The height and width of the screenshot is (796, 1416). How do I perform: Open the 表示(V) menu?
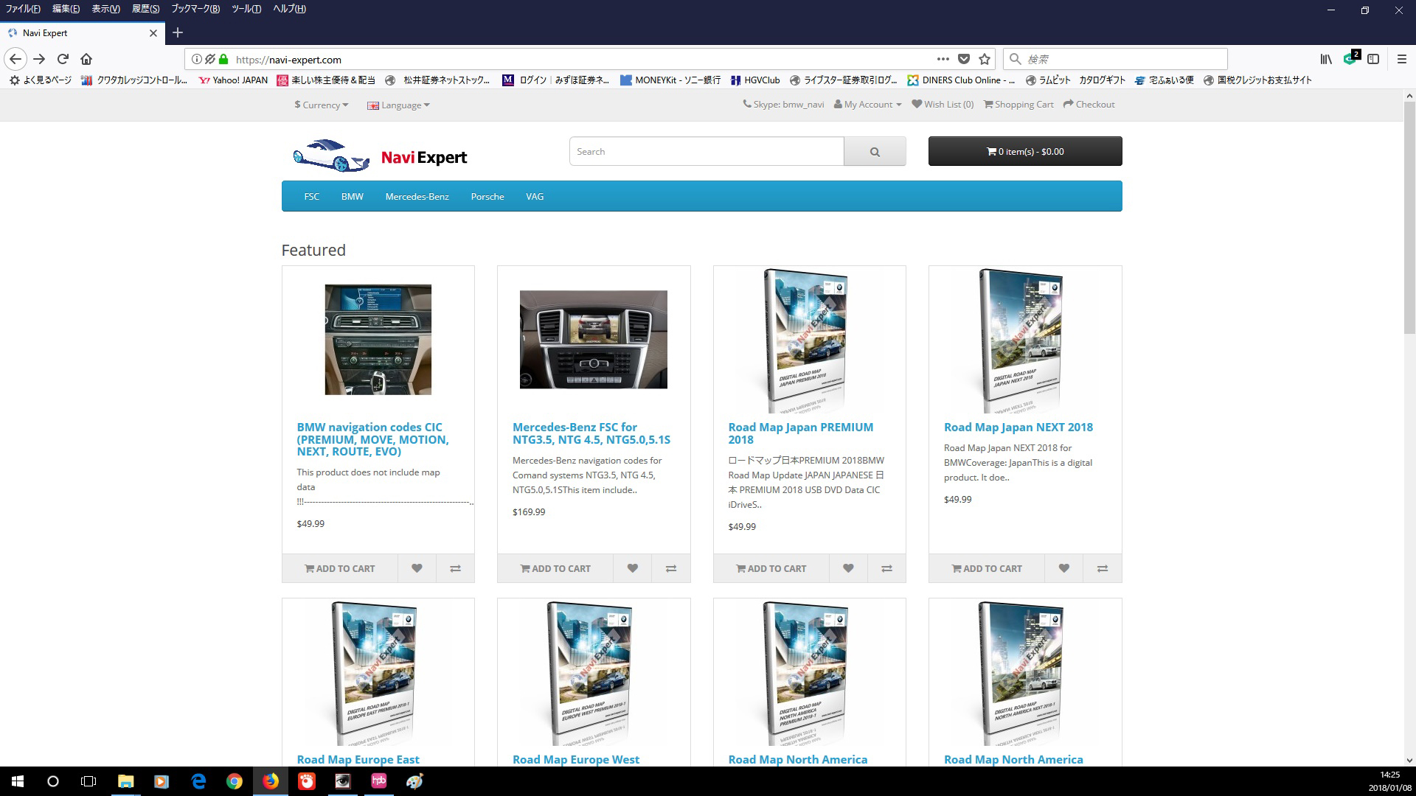click(105, 9)
